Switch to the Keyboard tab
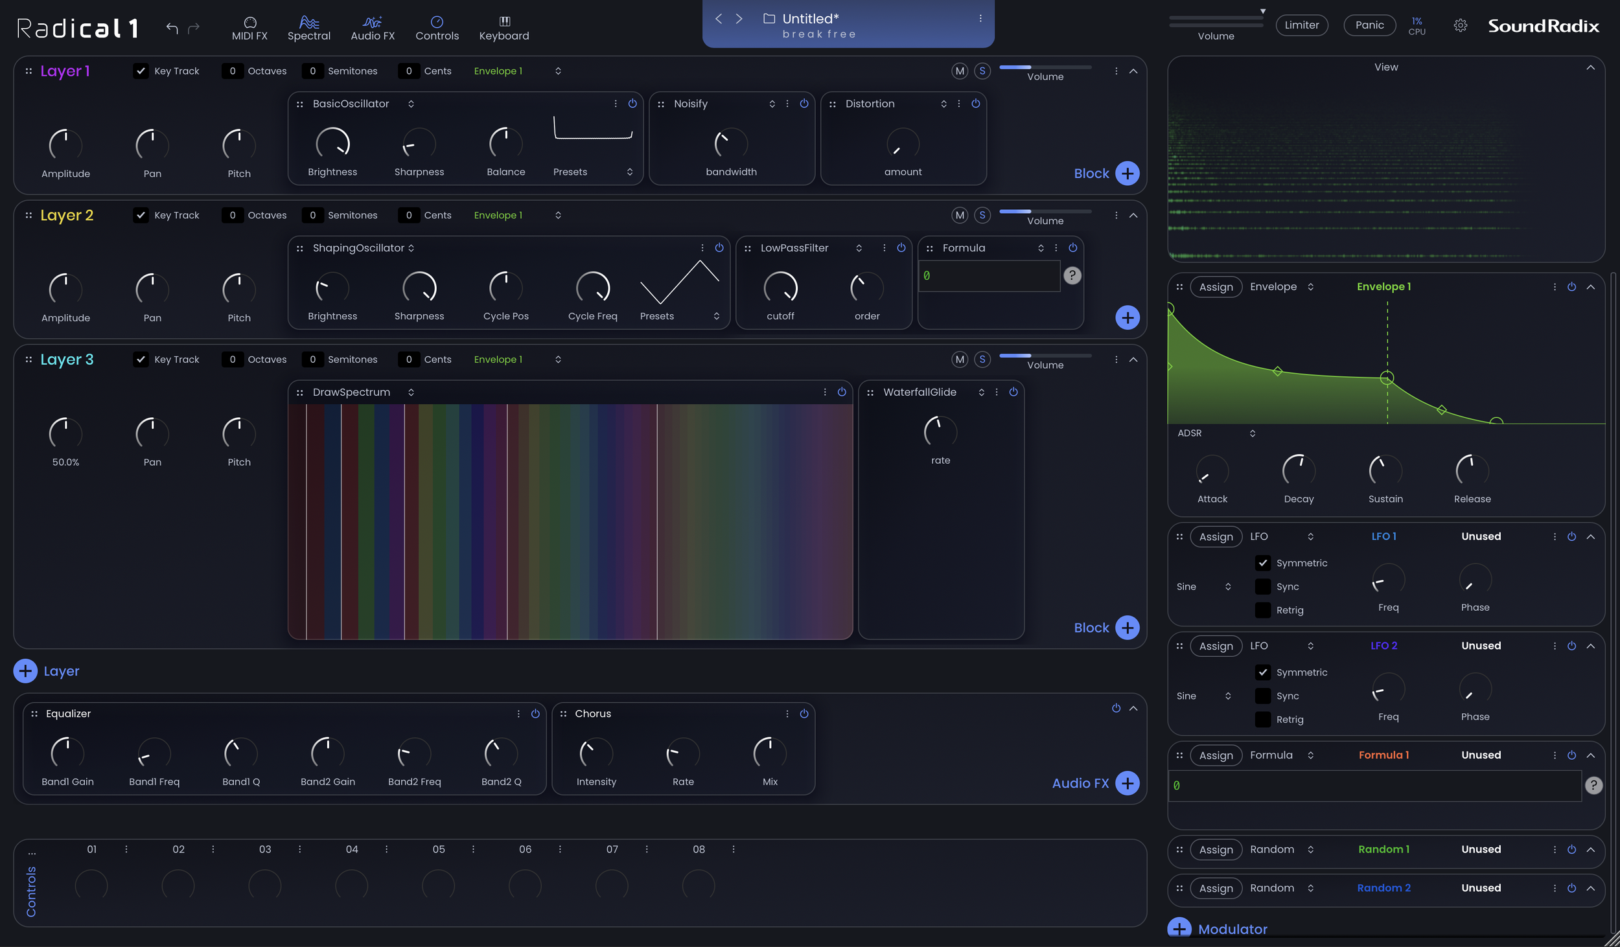The height and width of the screenshot is (947, 1620). point(503,28)
